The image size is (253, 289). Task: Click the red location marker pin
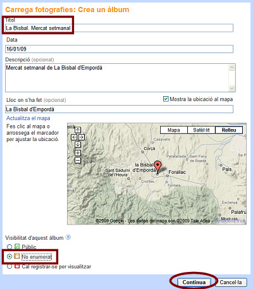coord(157,168)
